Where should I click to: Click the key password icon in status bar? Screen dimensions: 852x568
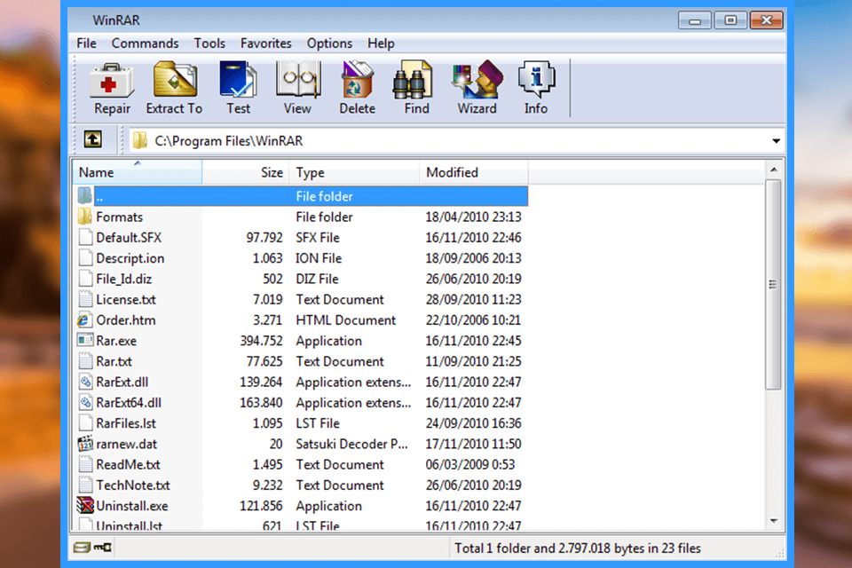click(x=102, y=548)
